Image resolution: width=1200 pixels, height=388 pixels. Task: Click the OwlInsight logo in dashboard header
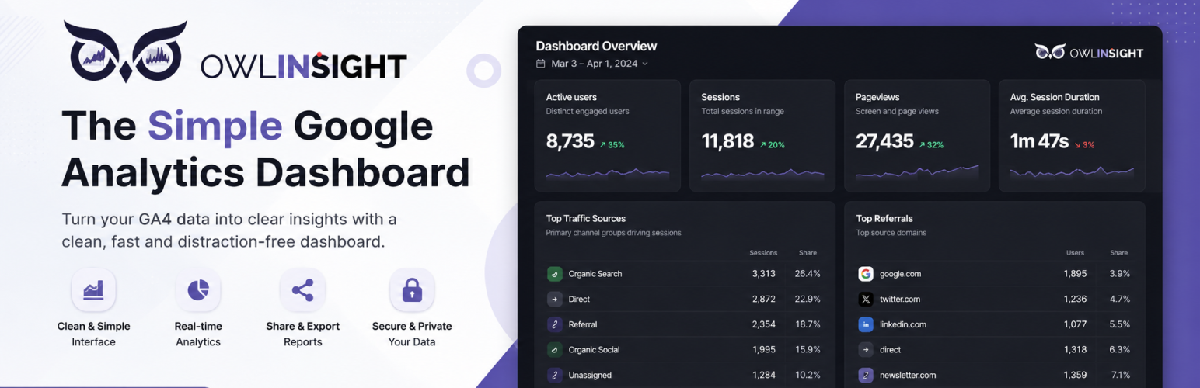(x=1089, y=52)
